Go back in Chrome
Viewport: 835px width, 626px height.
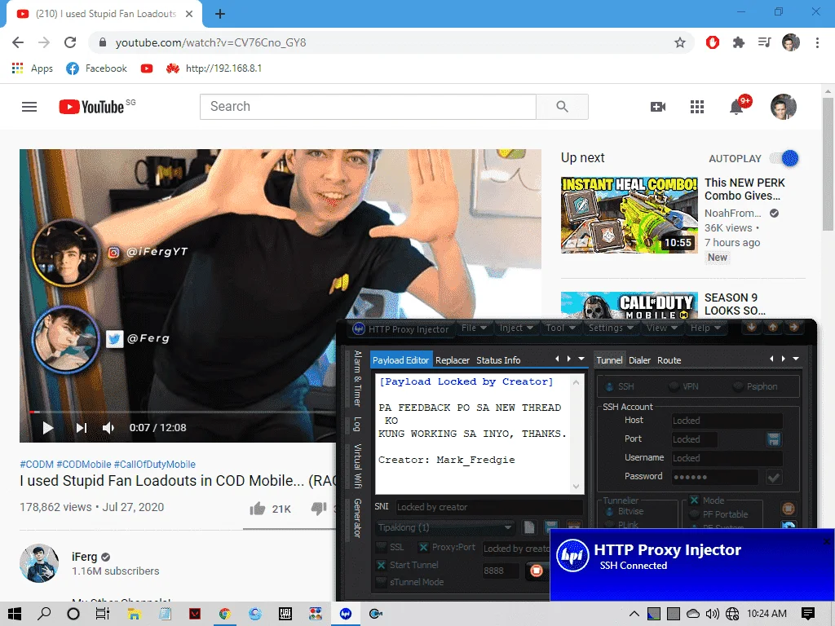pyautogui.click(x=18, y=42)
